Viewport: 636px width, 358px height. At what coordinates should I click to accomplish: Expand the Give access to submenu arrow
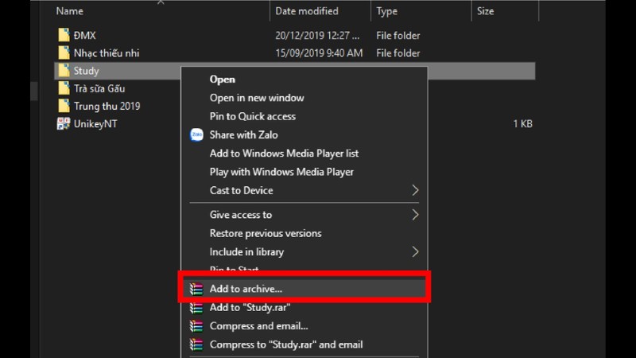click(x=415, y=215)
